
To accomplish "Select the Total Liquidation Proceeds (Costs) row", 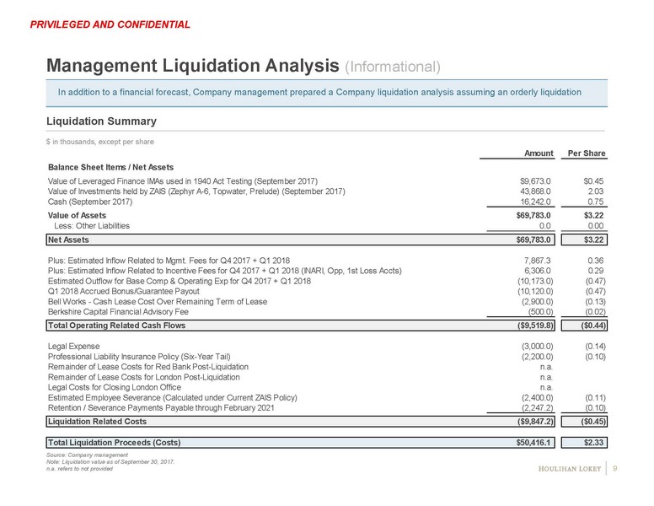I will 114,442.
